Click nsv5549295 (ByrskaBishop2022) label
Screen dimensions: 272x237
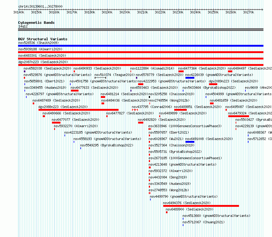click(x=107, y=145)
